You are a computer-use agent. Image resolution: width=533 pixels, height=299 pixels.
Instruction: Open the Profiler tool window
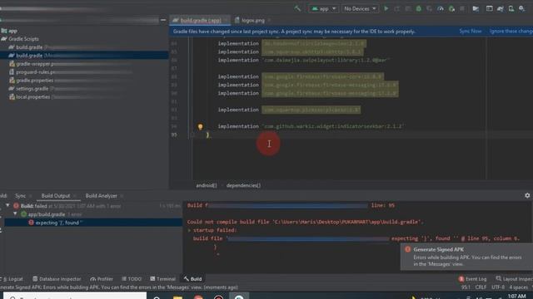point(102,279)
